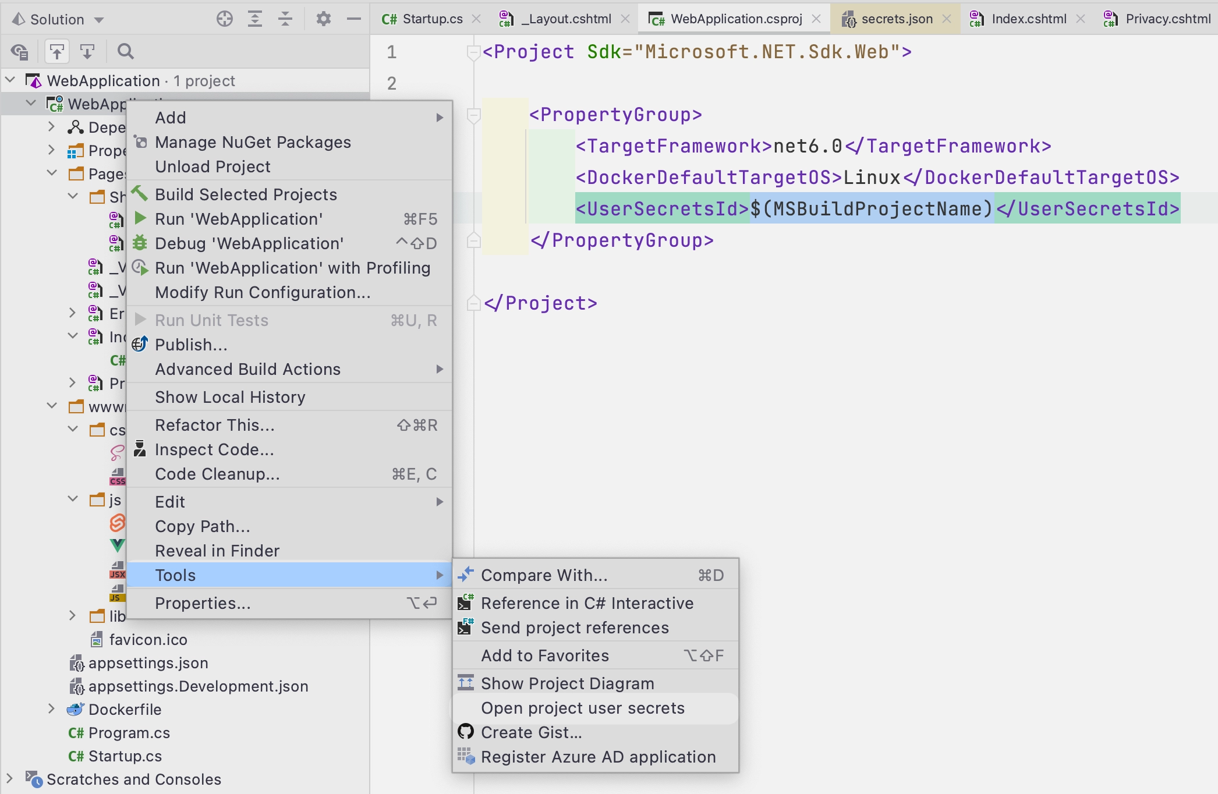
Task: Click the UserSecretsId line in editor
Action: [x=877, y=208]
